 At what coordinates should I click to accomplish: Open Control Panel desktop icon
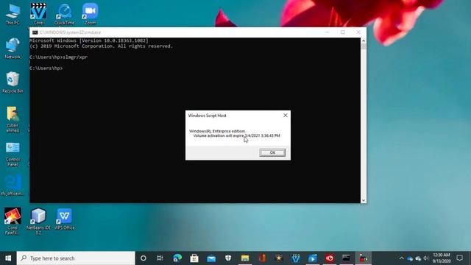(13, 154)
